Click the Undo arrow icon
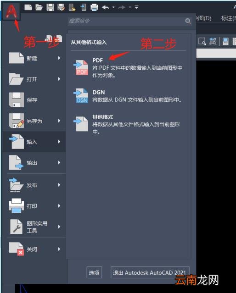Image resolution: width=236 pixels, height=293 pixels. (x=106, y=7)
